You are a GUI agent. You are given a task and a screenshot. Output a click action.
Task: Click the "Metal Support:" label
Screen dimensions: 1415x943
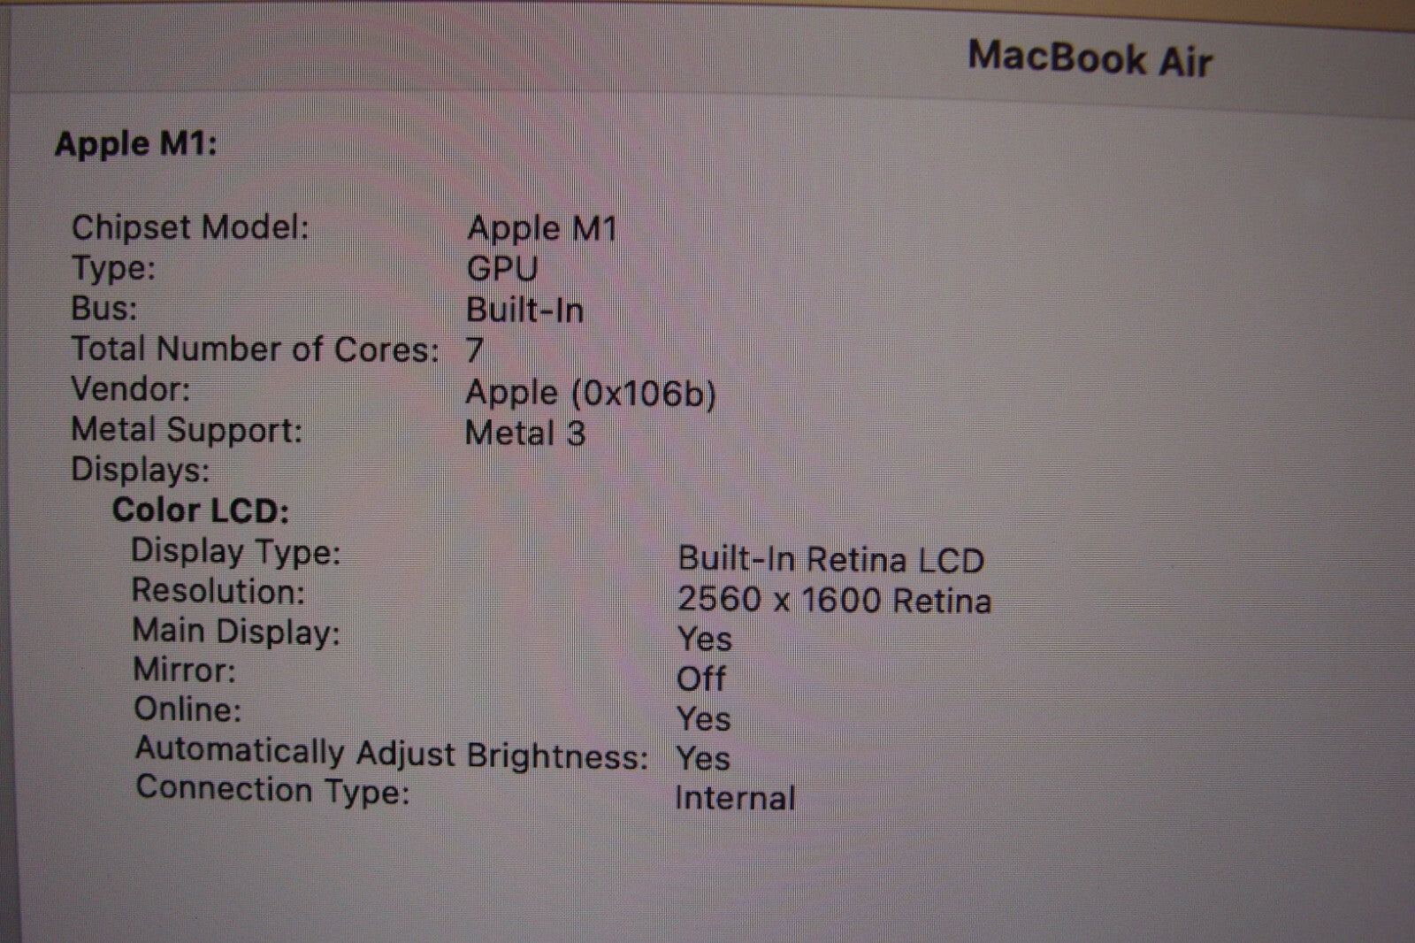click(187, 430)
